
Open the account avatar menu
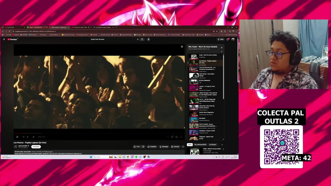pos(233,39)
